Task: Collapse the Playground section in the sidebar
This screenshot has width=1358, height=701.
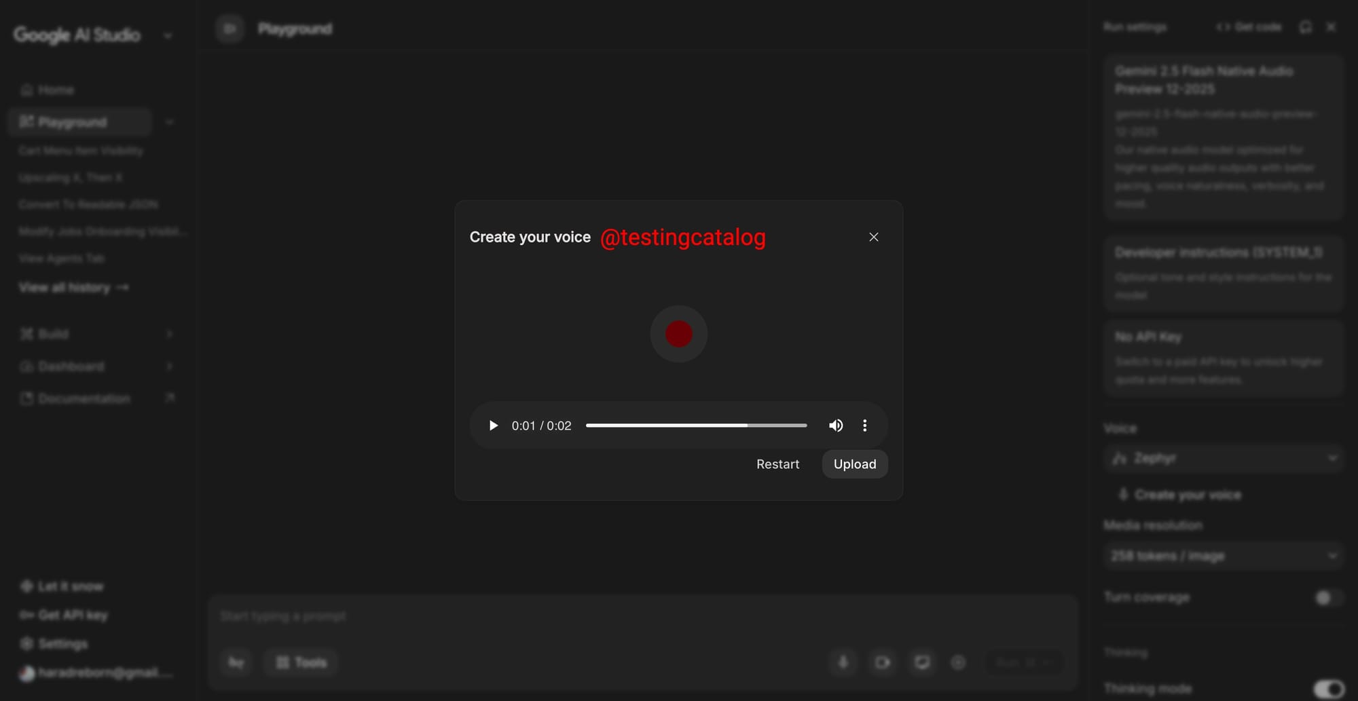Action: (x=170, y=122)
